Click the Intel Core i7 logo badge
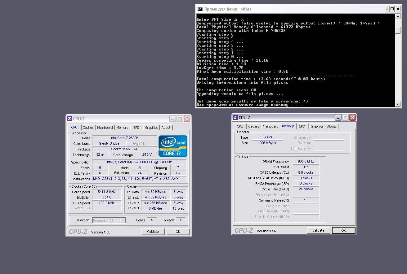407x274 pixels. click(173, 146)
